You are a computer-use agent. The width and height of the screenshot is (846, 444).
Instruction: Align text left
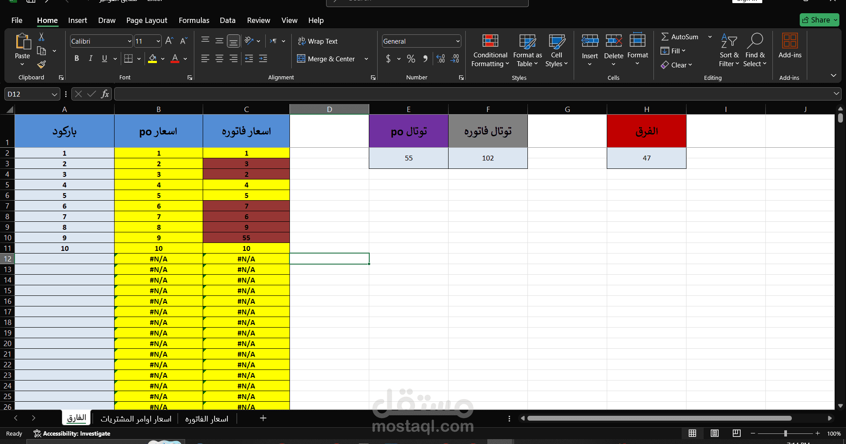click(205, 59)
